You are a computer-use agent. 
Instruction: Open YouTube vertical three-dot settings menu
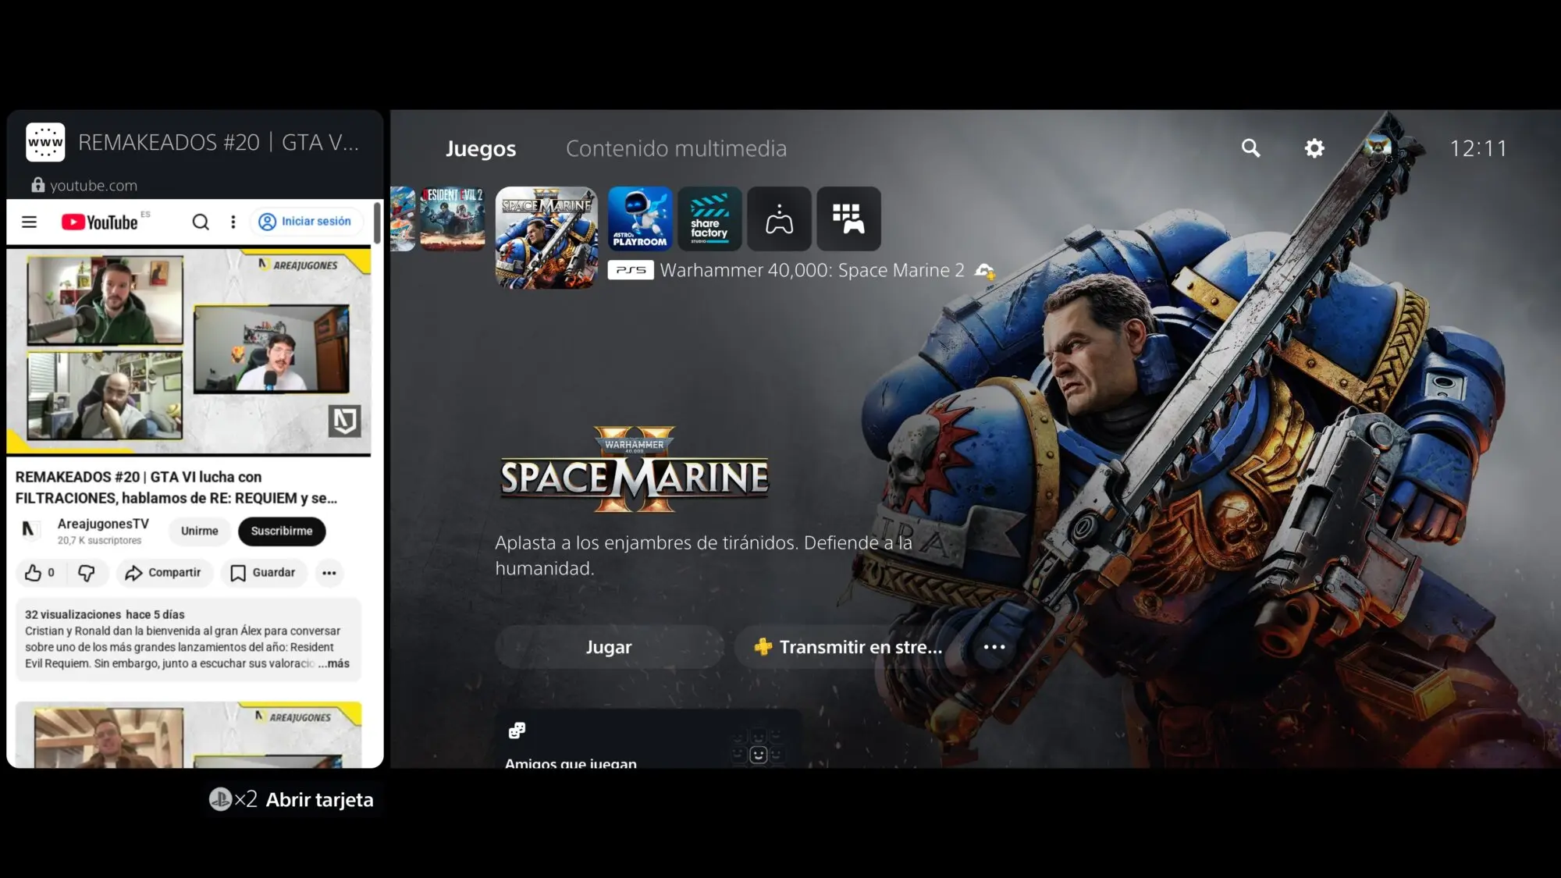coord(233,222)
